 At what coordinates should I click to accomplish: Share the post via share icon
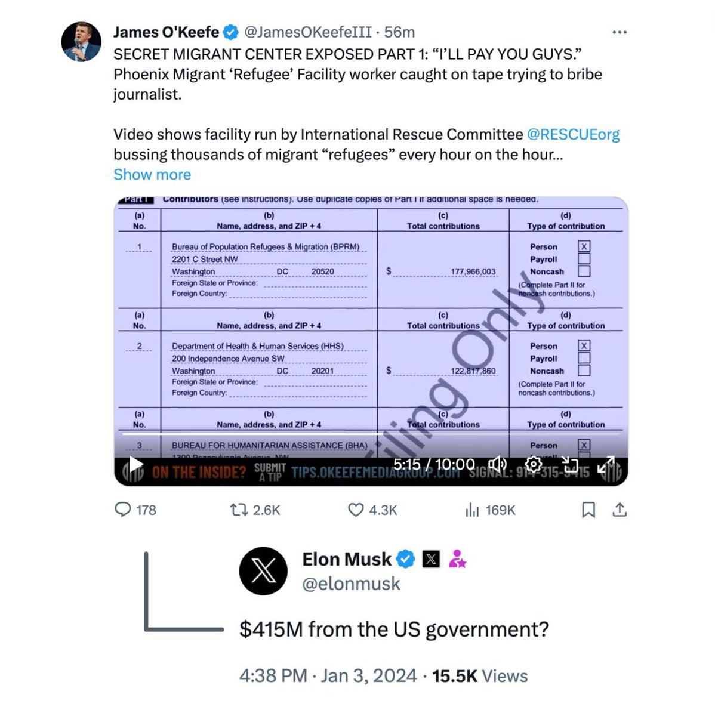[620, 510]
